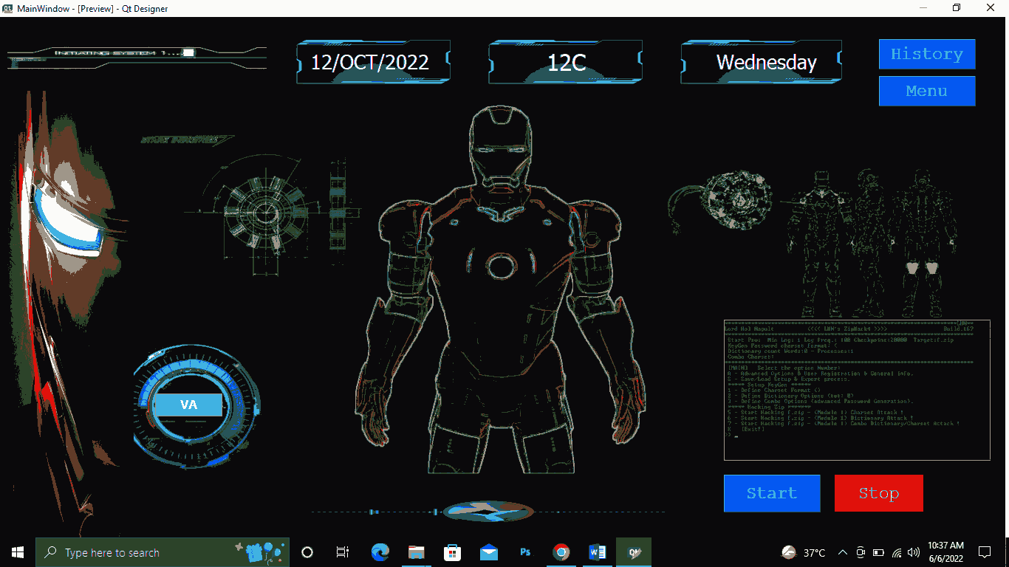Open Task View on the taskbar
1009x567 pixels.
(343, 552)
